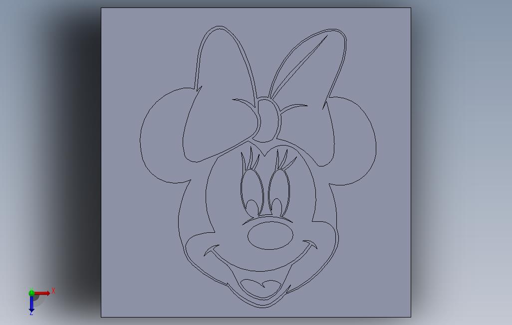Screen dimensions: 512x325
Task: Select the bow's center knot face
Action: pyautogui.click(x=268, y=120)
